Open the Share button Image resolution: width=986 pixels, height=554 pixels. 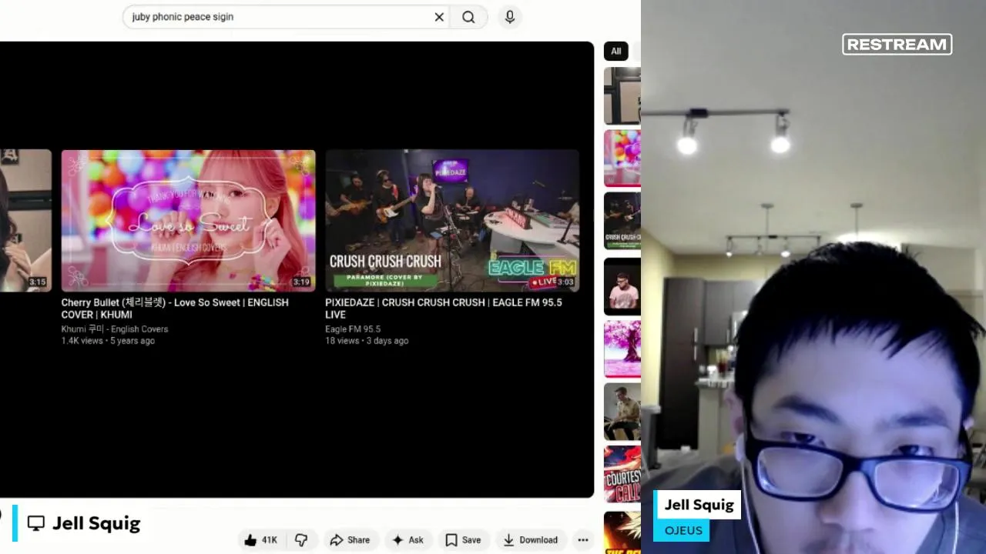coord(350,540)
